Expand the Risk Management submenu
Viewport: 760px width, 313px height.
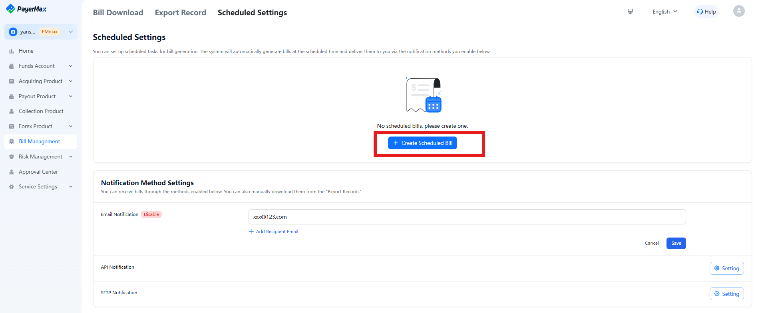tap(71, 157)
